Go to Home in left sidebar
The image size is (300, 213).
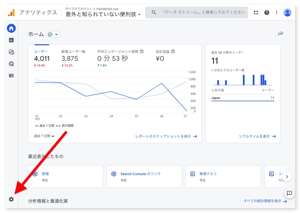coord(11,28)
